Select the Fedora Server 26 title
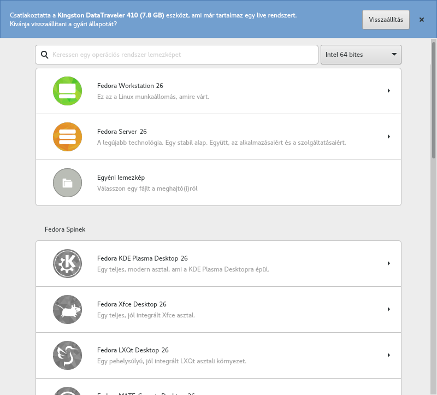 point(122,132)
